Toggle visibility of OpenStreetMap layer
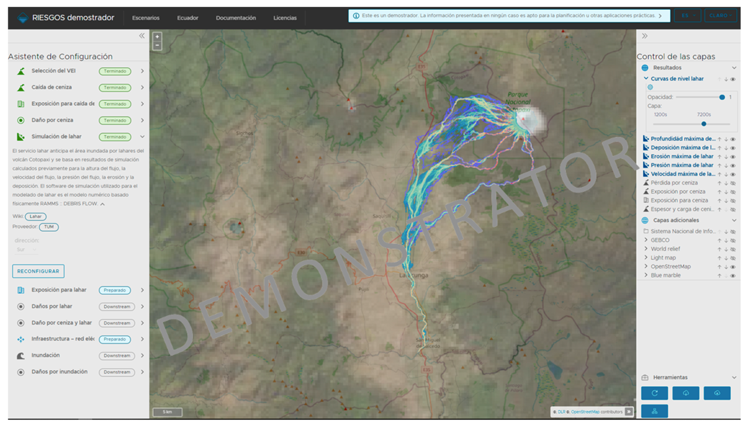 733,267
